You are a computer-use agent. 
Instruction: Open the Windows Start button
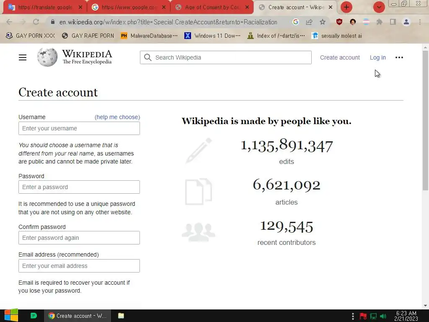[11, 315]
